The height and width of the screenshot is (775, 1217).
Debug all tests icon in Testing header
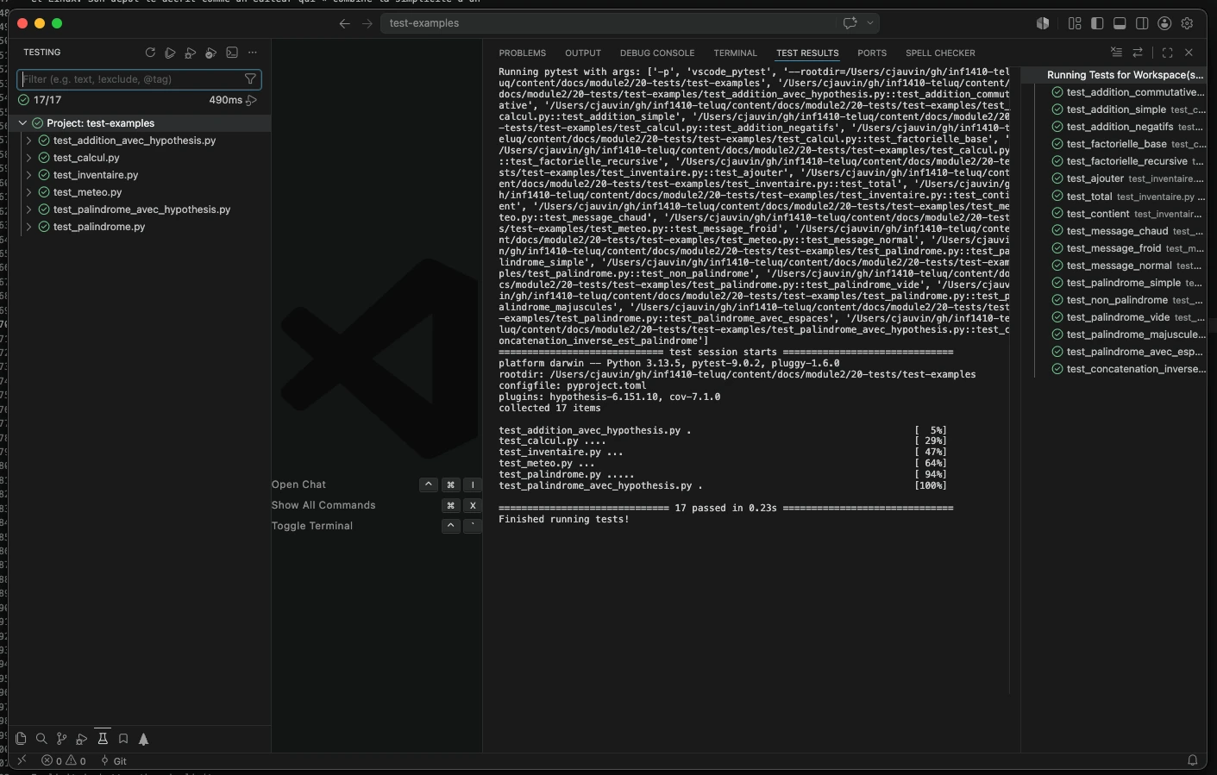point(191,53)
